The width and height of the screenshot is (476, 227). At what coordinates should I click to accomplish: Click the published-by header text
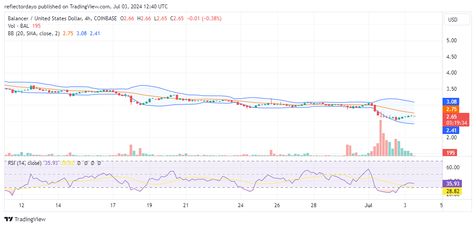click(x=86, y=7)
